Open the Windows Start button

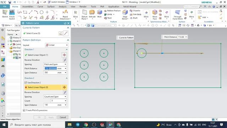(x=4, y=125)
